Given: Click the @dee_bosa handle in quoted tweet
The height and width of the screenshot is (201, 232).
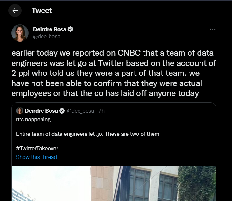Looking at the screenshot, I should click(80, 111).
